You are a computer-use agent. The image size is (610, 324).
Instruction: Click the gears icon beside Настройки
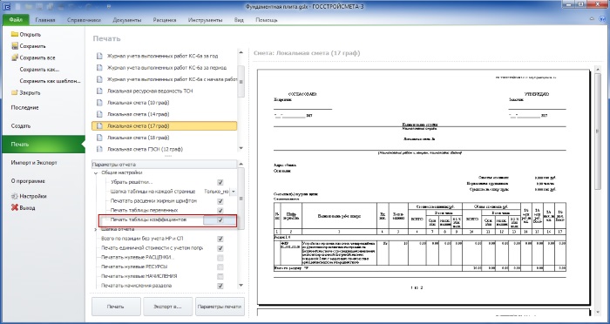coord(15,196)
